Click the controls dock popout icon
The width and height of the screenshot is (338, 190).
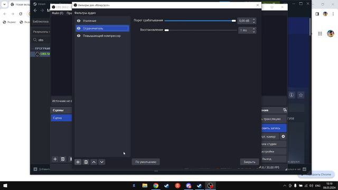[x=285, y=110]
